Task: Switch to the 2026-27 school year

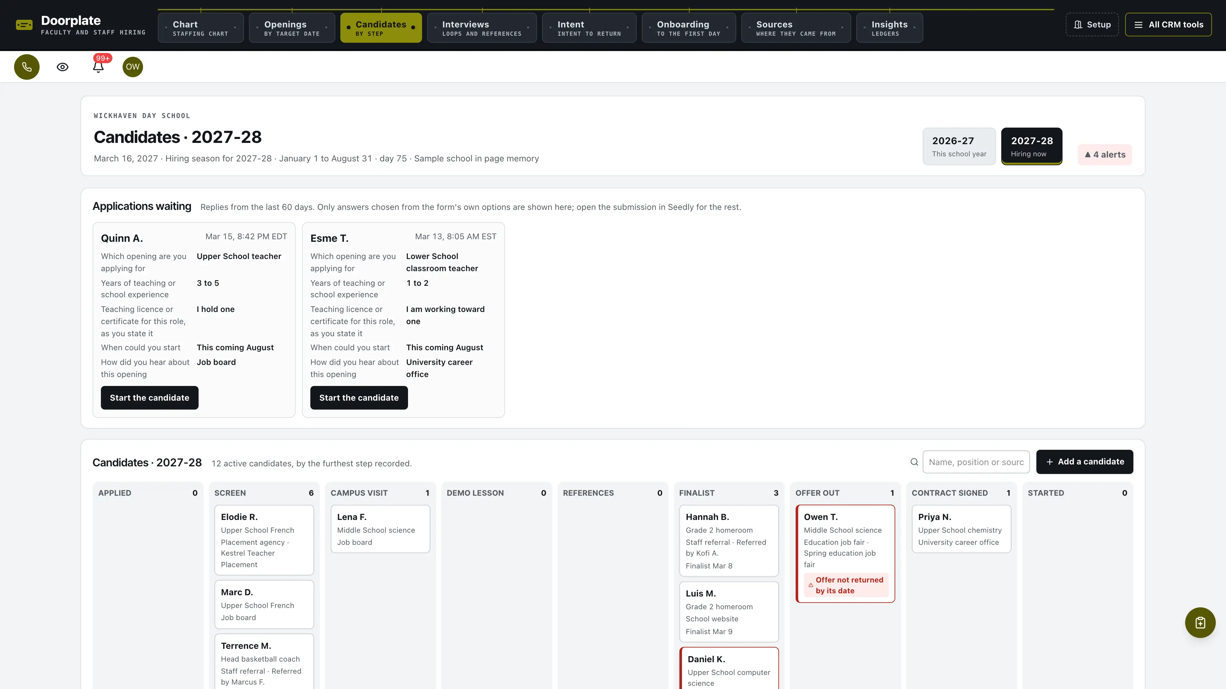Action: click(959, 146)
